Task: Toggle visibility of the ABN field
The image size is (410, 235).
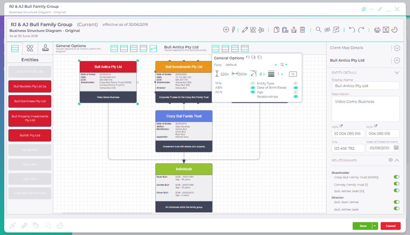Action: click(x=253, y=87)
